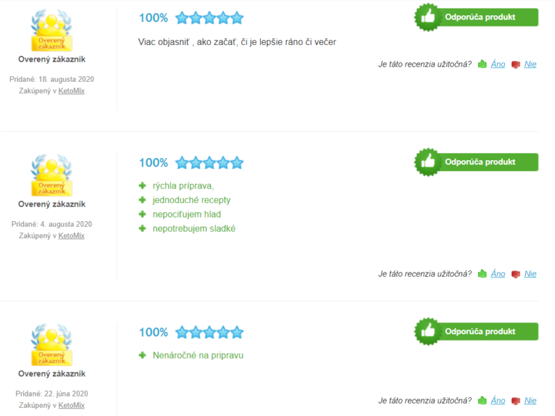Click red thumbs-down icon on 22. júna review
555x416 pixels.
pos(515,401)
